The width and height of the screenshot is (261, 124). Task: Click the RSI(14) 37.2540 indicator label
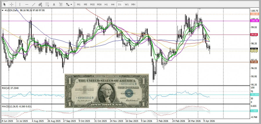pyautogui.click(x=10, y=88)
